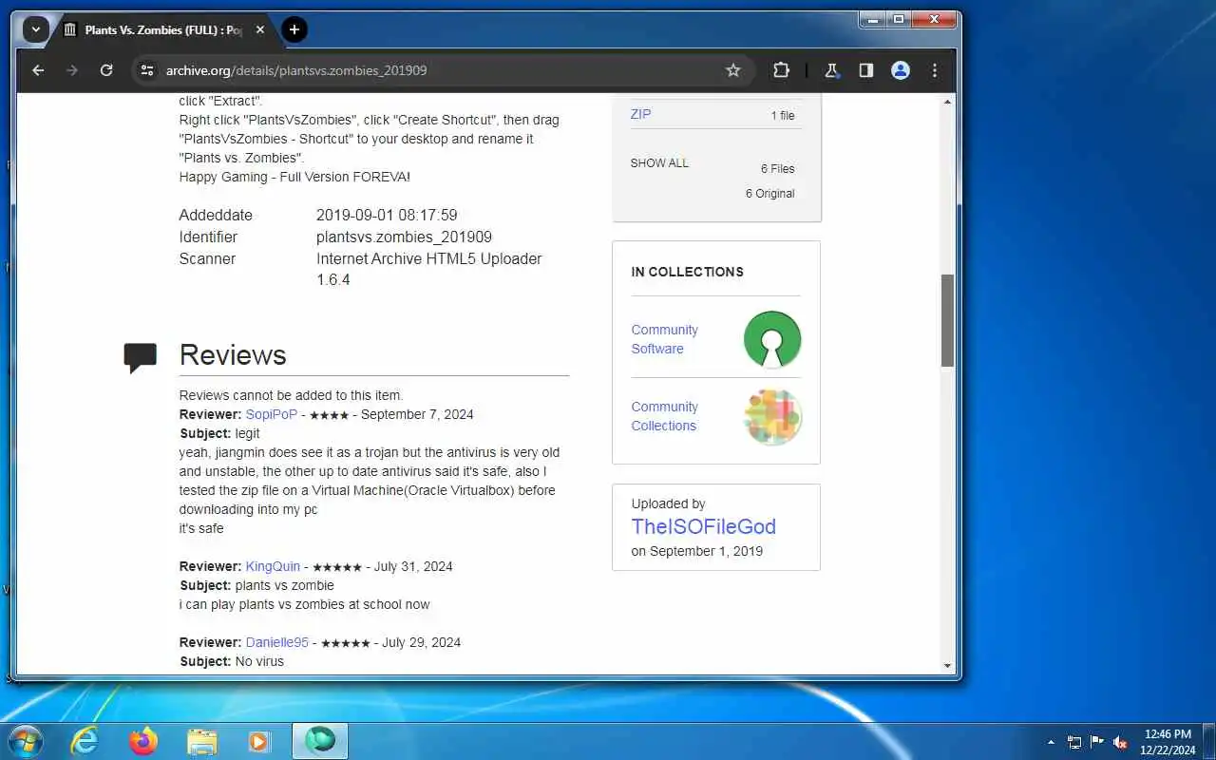Screen dimensions: 1216x760
Task: Click the Addeddate value 2019-09-01 08:17:59
Action: click(387, 216)
